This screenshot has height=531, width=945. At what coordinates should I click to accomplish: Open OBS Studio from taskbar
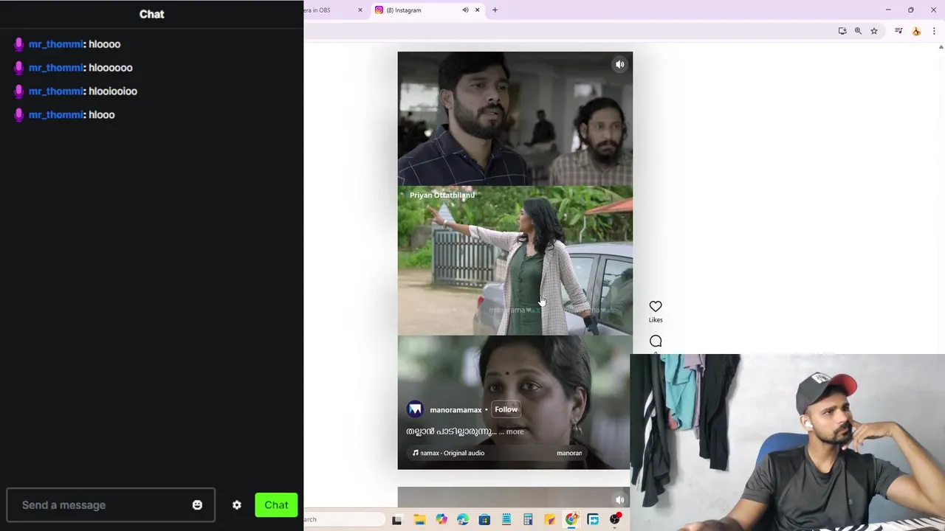click(615, 520)
